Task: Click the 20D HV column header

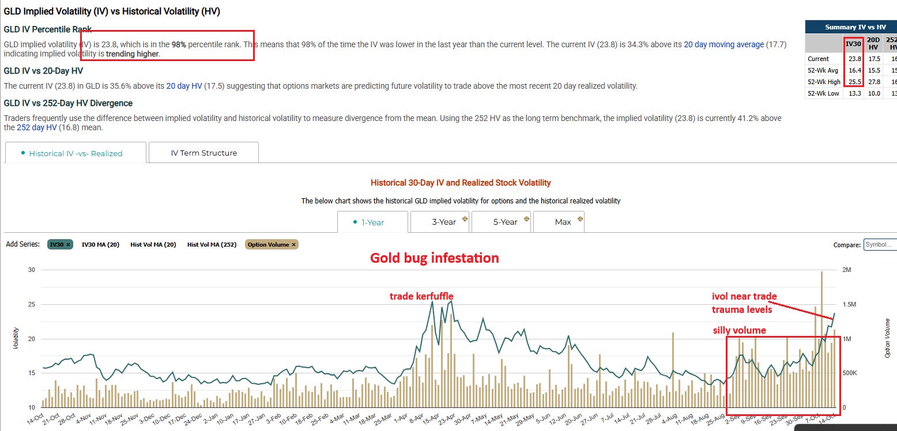Action: point(873,43)
